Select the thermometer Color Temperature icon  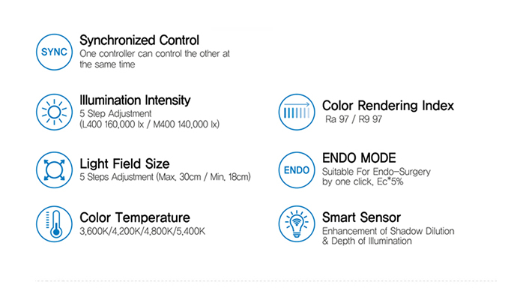[54, 224]
